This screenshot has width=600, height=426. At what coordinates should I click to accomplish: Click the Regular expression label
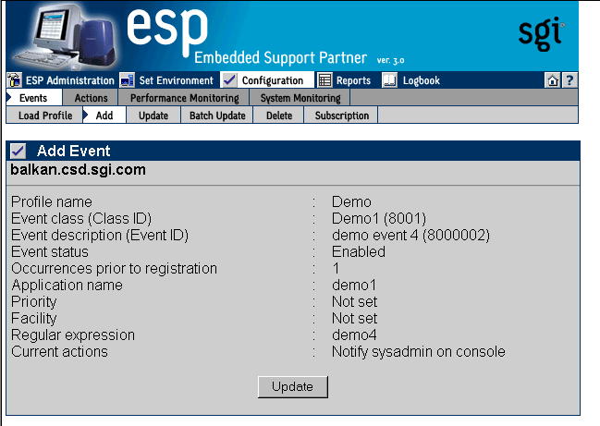pyautogui.click(x=73, y=335)
